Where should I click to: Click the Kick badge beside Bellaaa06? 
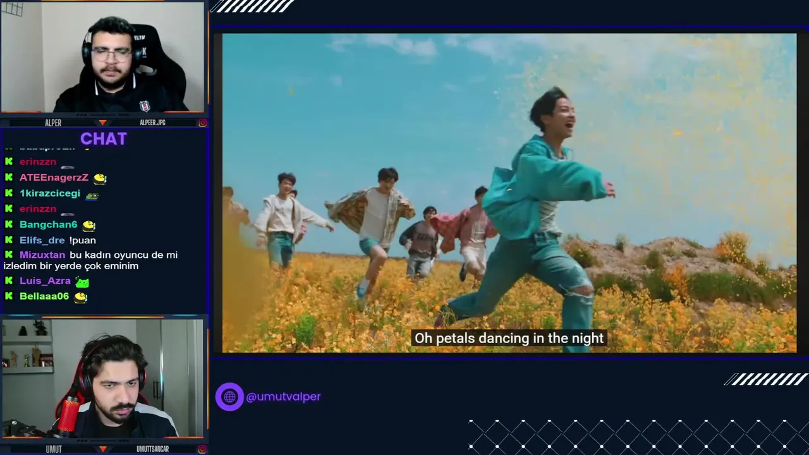pyautogui.click(x=9, y=296)
